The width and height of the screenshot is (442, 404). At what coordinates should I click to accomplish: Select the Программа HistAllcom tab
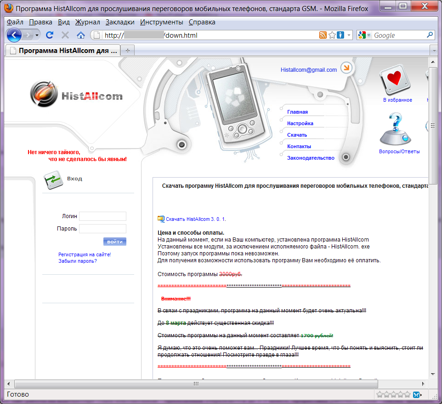pyautogui.click(x=63, y=51)
